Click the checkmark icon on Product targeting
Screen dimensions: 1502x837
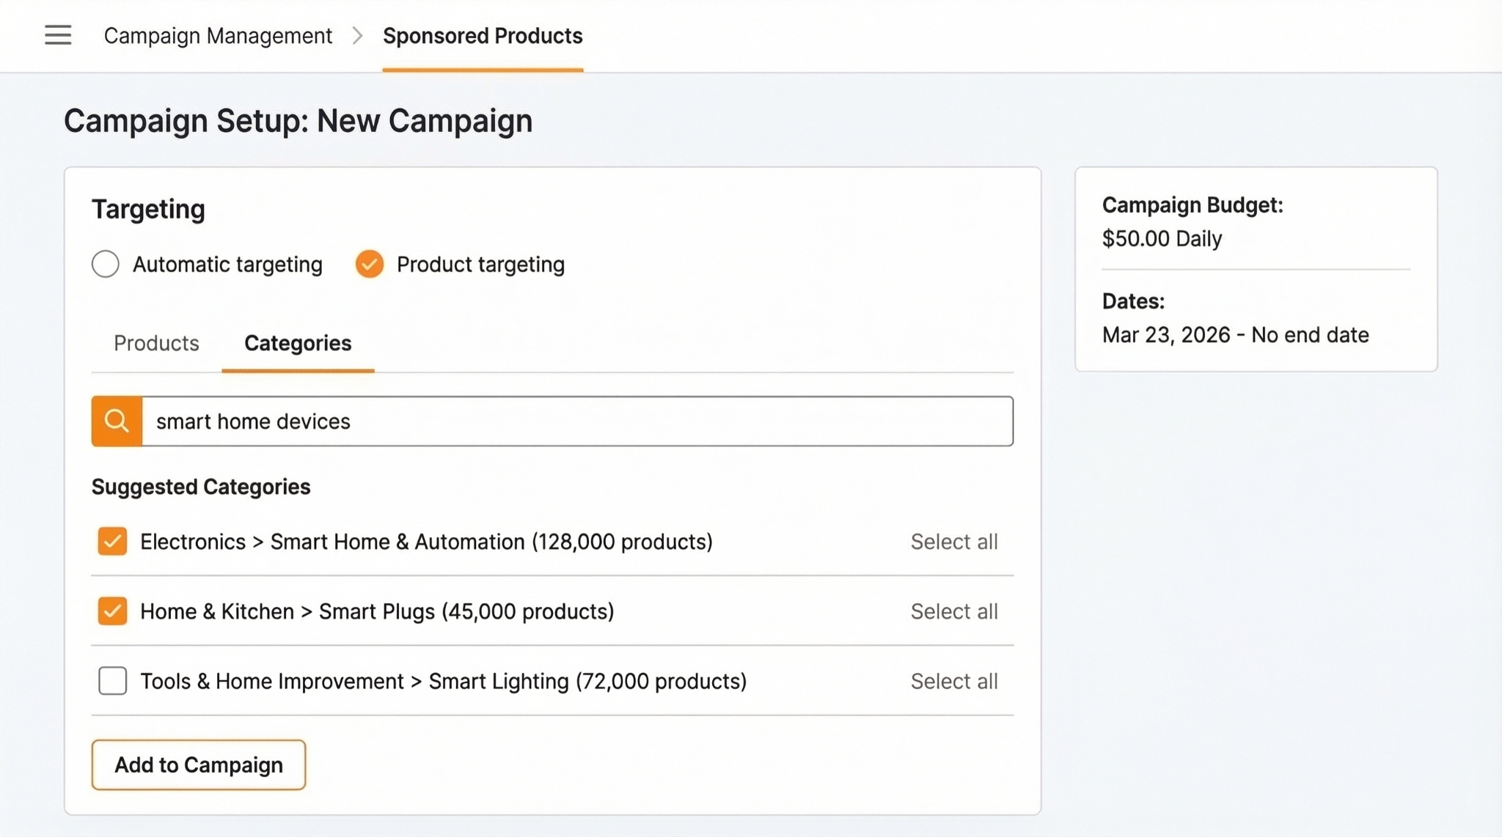[369, 264]
